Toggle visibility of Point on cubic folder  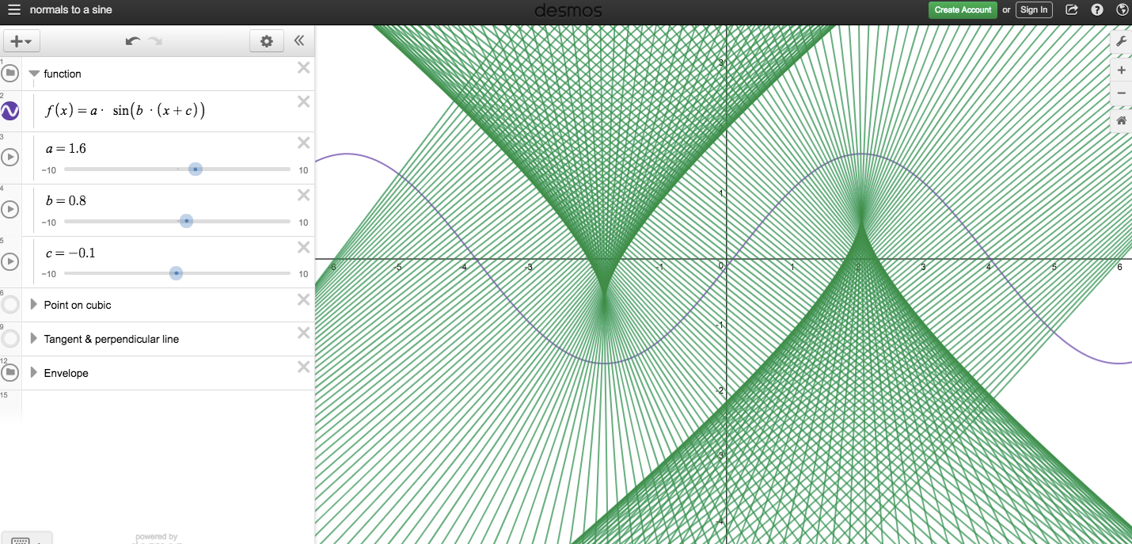[10, 305]
